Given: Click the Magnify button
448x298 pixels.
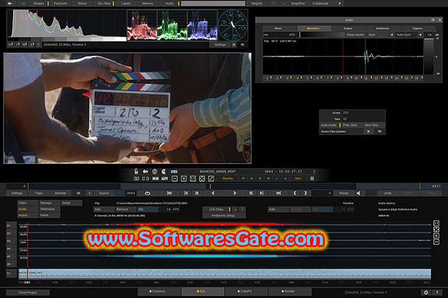Looking at the screenshot, I should pyautogui.click(x=256, y=4).
